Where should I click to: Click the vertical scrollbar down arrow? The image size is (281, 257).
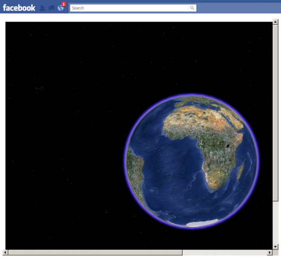pos(275,246)
